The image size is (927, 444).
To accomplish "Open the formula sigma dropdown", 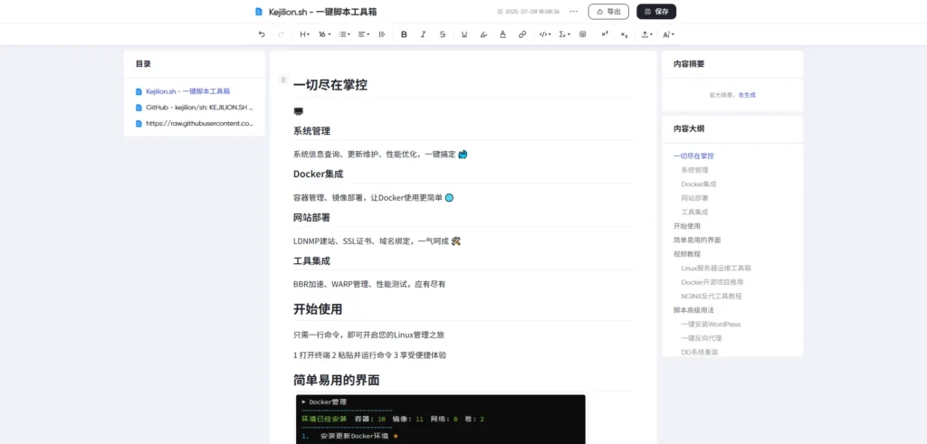I will click(564, 35).
